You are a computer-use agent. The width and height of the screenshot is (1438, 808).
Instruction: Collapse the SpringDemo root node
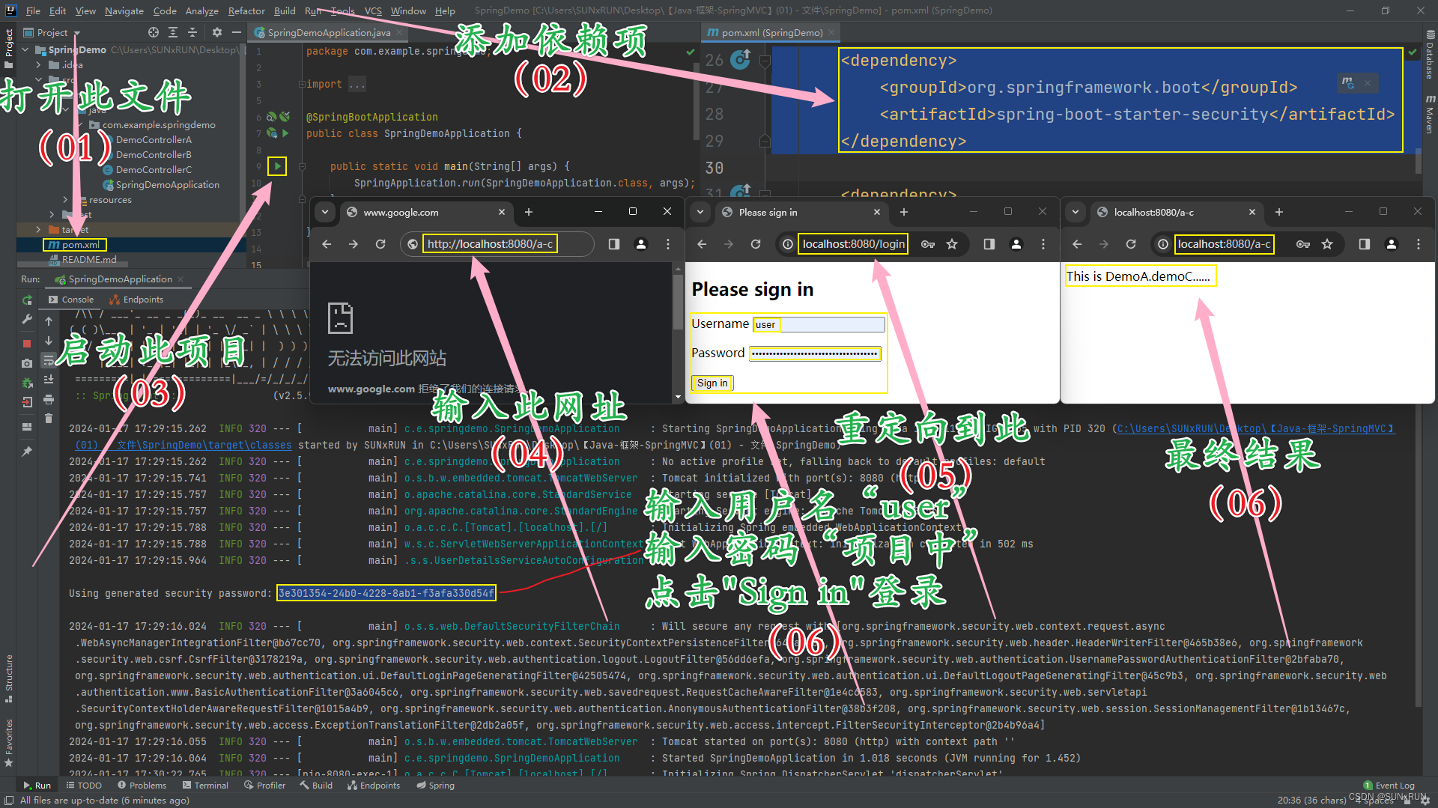point(25,50)
